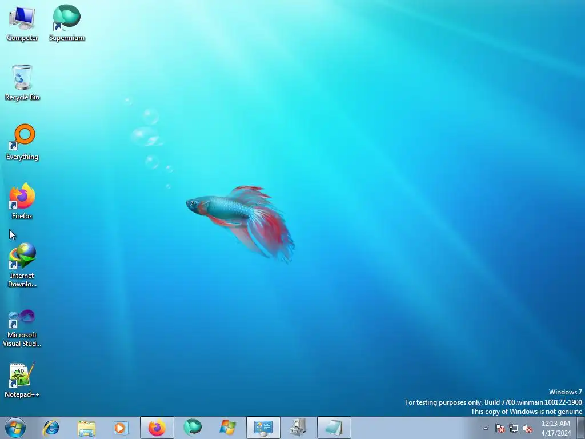
Task: Open the Start menu orb
Action: click(15, 428)
